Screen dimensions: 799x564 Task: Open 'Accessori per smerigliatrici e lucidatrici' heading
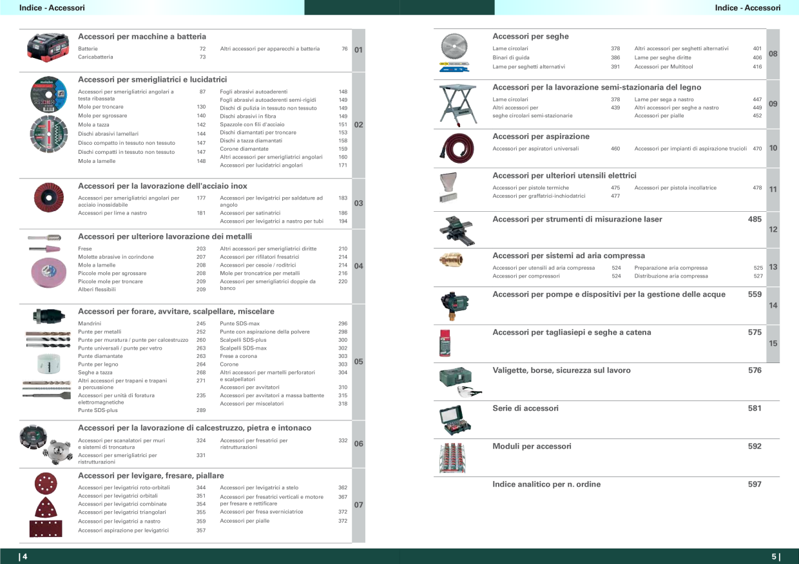[x=153, y=79]
